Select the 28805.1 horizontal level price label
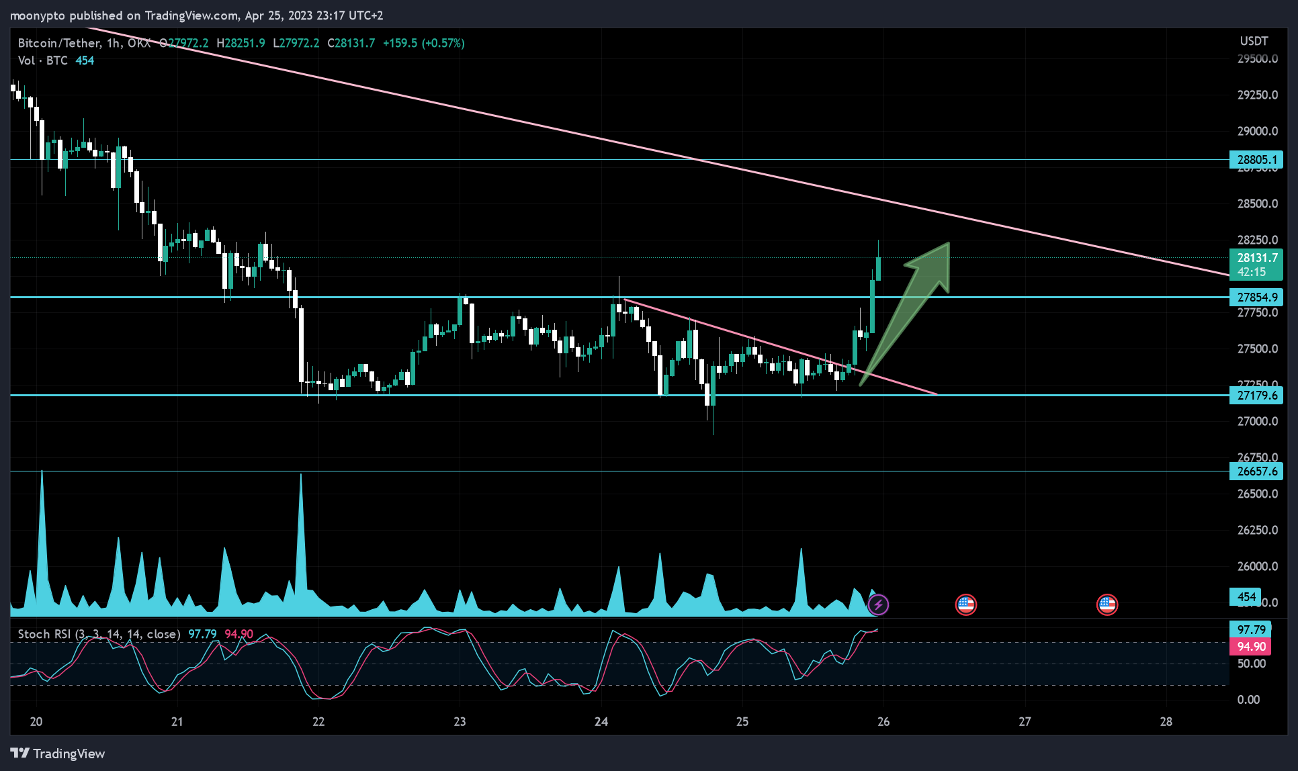Screen dimensions: 1298x771 point(1256,159)
